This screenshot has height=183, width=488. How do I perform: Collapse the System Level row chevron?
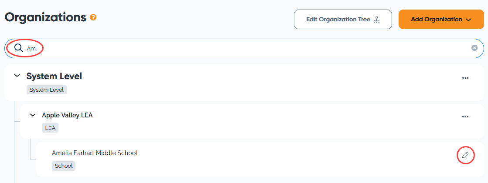[17, 76]
